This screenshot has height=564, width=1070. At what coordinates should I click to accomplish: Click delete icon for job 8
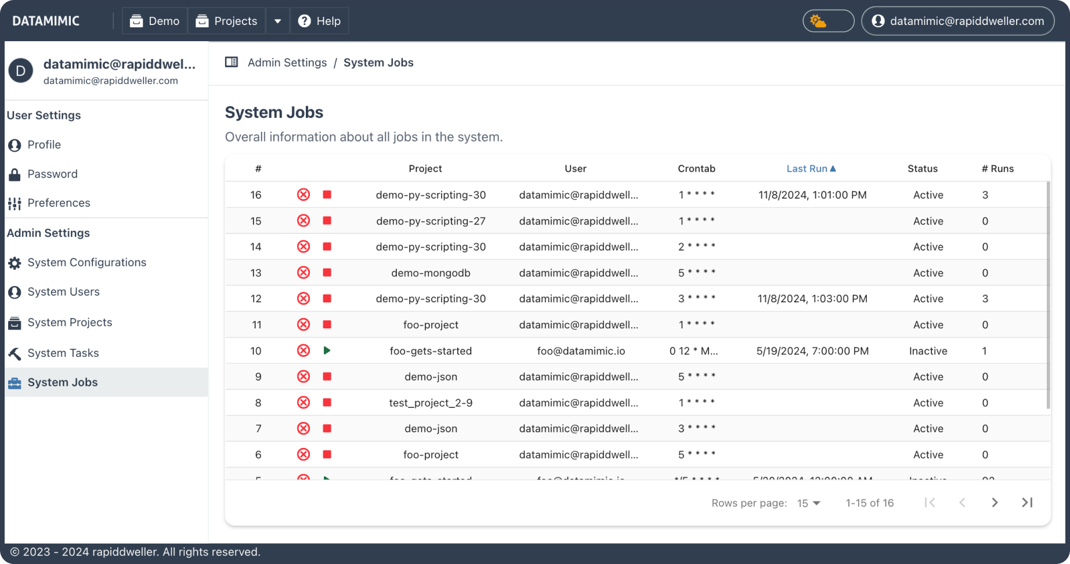[303, 403]
